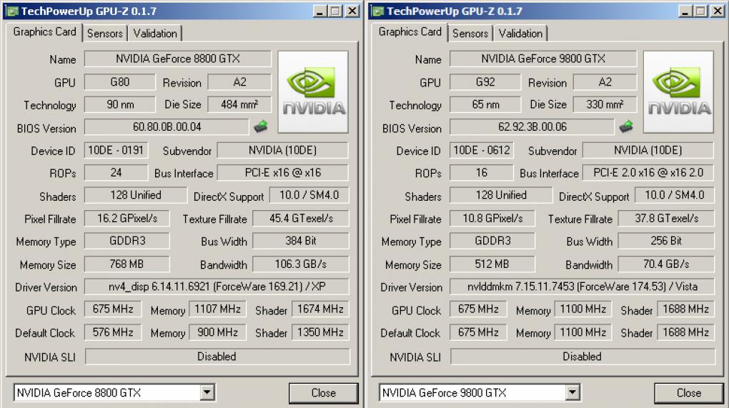Viewport: 729px width, 408px height.
Task: Switch to Sensors tab in 8800 GTX window
Action: pos(104,34)
